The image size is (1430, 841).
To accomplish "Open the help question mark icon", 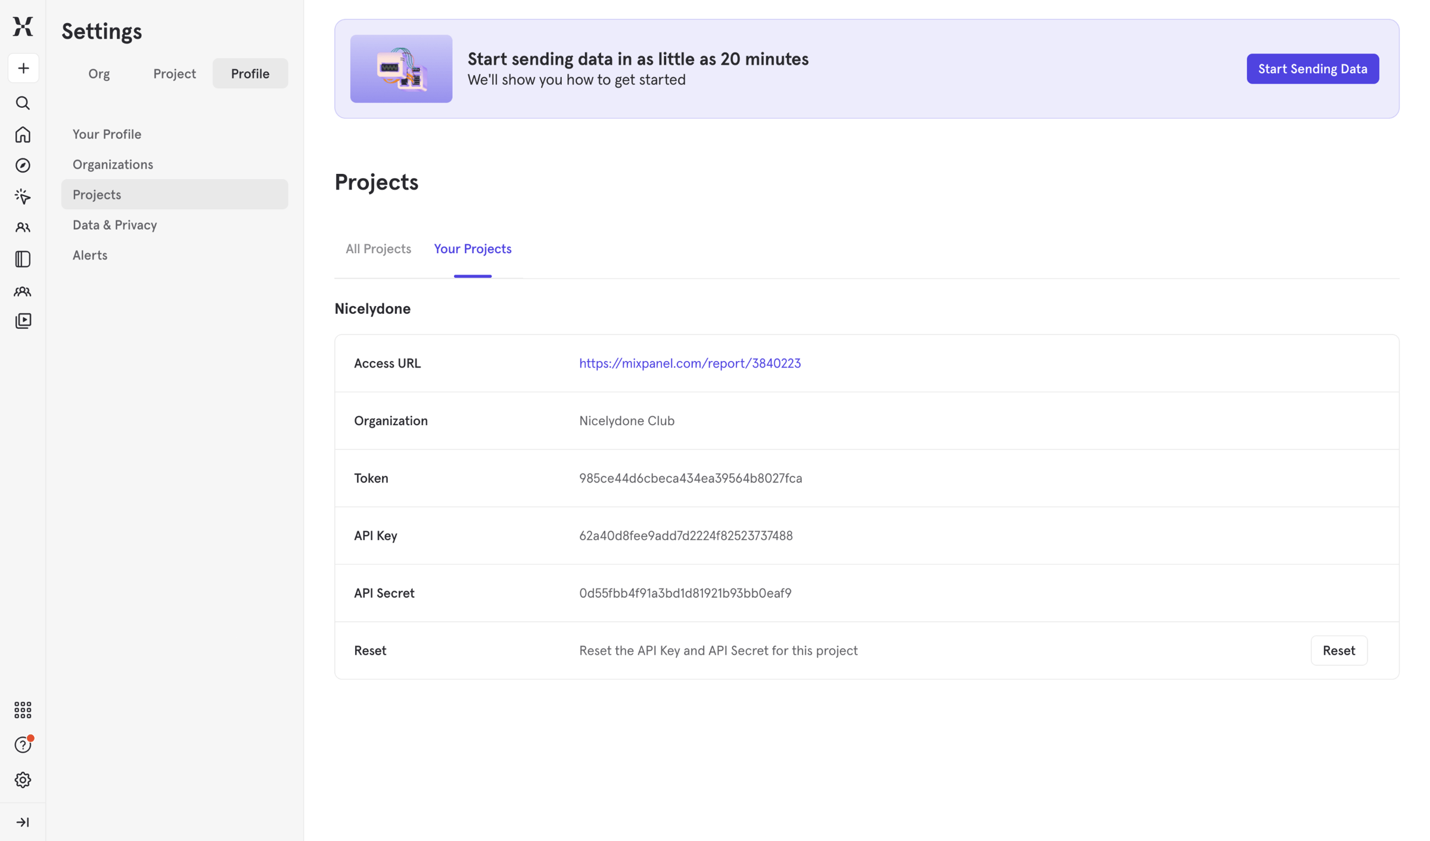I will tap(23, 745).
